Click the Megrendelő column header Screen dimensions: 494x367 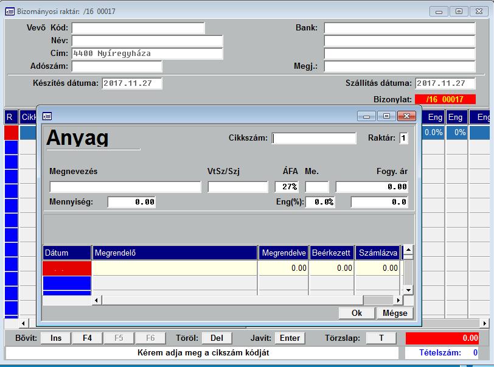point(175,253)
